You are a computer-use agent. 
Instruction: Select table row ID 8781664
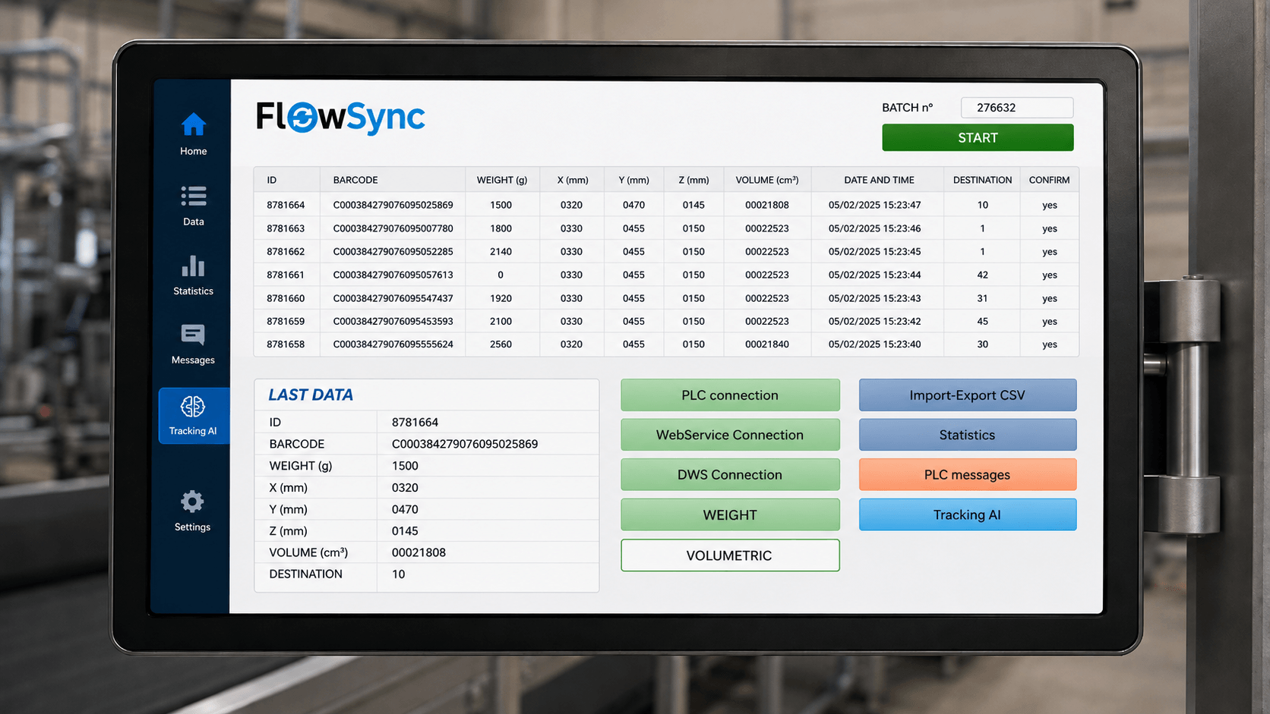click(x=666, y=205)
